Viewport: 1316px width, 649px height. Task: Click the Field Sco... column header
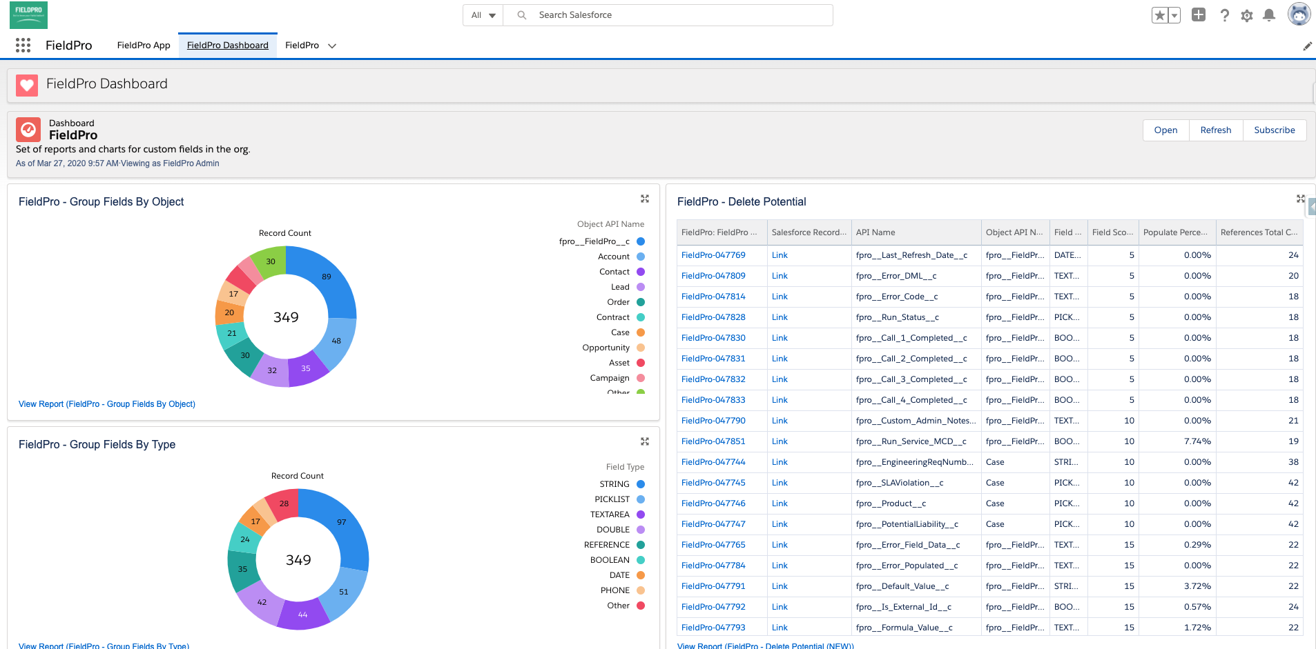click(x=1113, y=232)
